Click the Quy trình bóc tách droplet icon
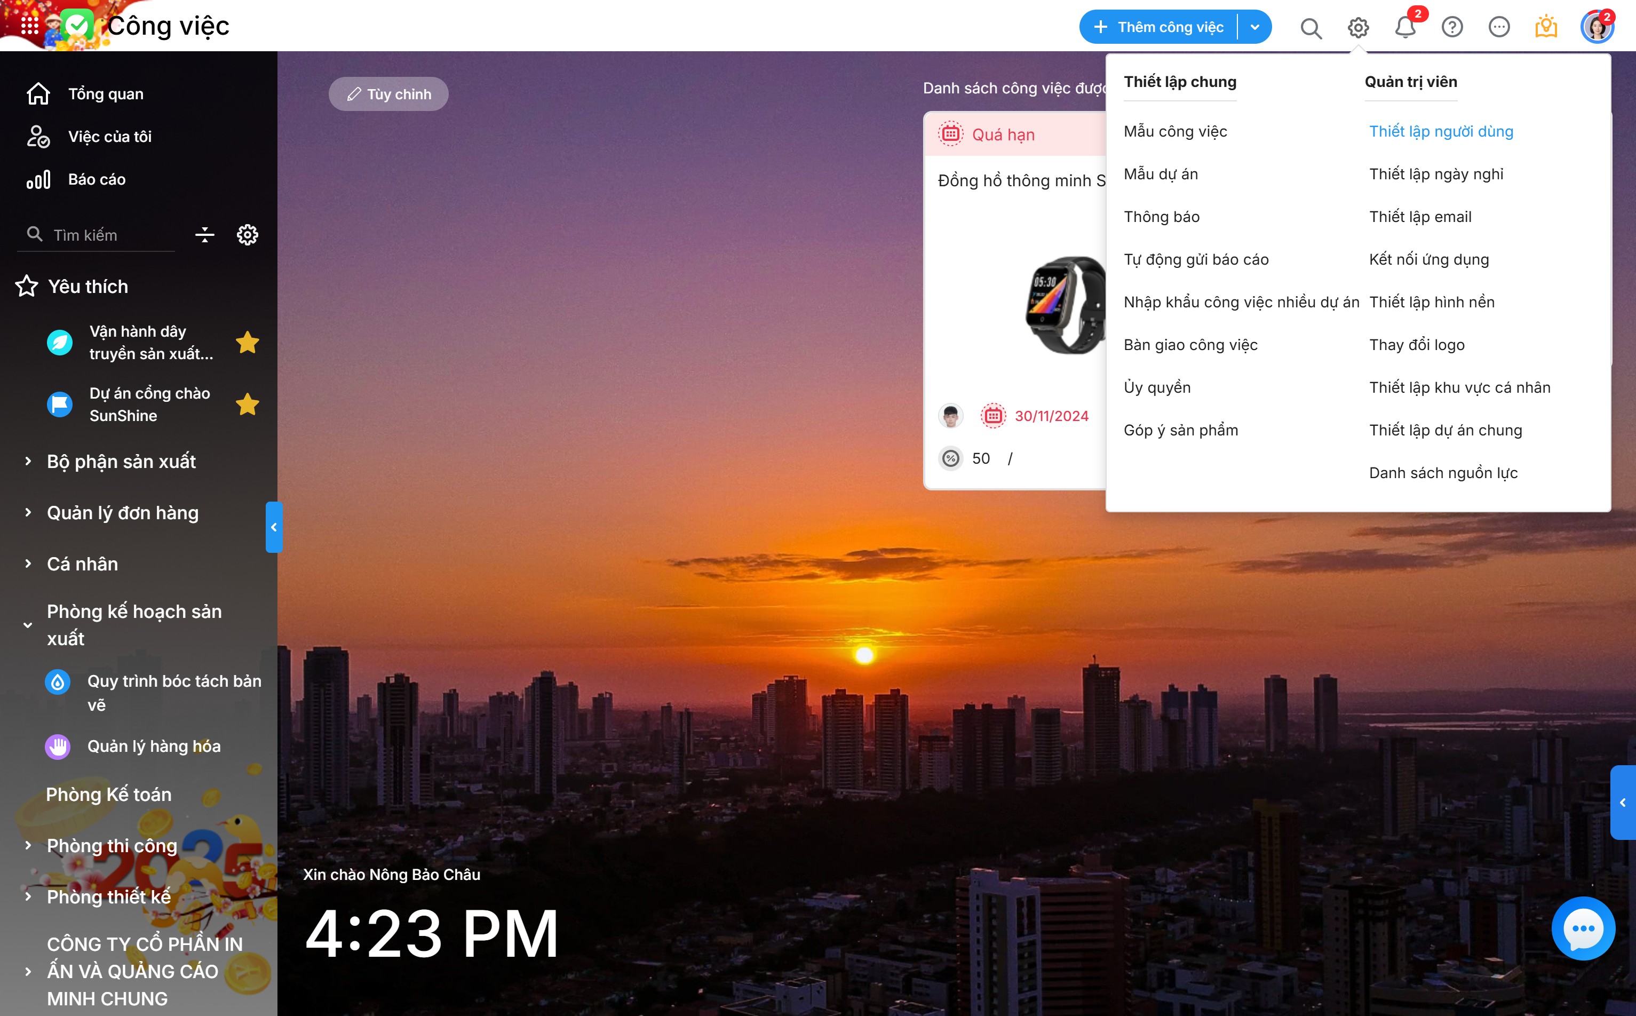Screen dimensions: 1636x1016 pyautogui.click(x=58, y=682)
